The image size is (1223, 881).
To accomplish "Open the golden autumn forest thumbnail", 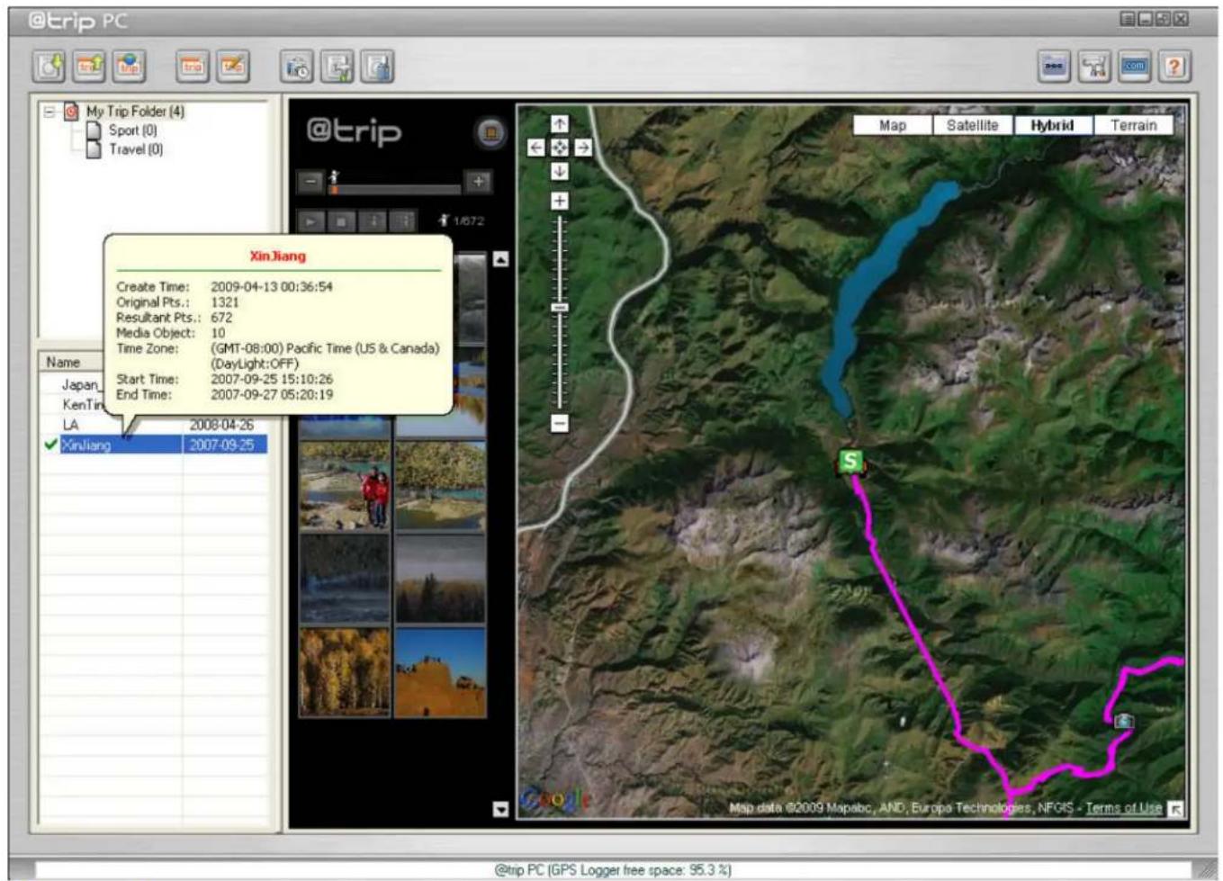I will (345, 672).
